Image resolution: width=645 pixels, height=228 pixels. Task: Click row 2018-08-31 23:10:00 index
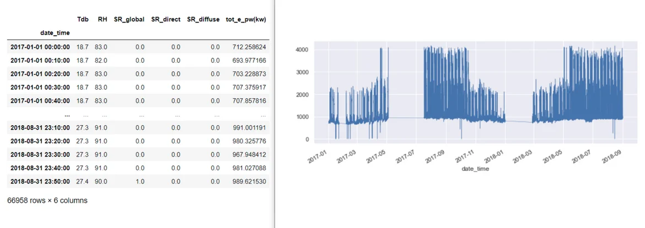click(40, 128)
